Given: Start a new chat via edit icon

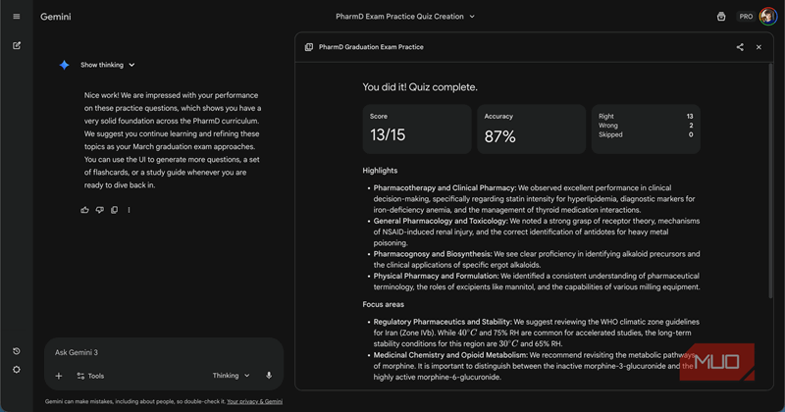Looking at the screenshot, I should coord(17,45).
